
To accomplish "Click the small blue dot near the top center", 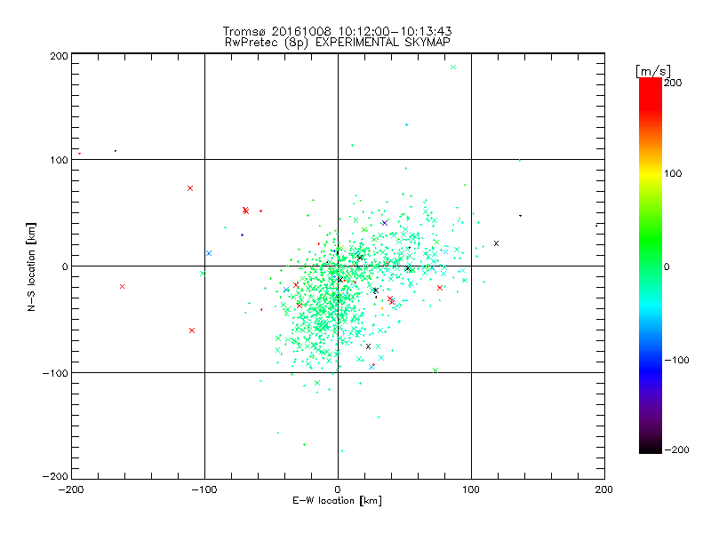I will click(406, 124).
